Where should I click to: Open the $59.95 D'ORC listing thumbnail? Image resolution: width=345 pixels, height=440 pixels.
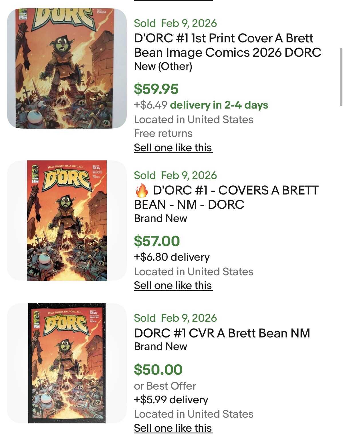67,68
